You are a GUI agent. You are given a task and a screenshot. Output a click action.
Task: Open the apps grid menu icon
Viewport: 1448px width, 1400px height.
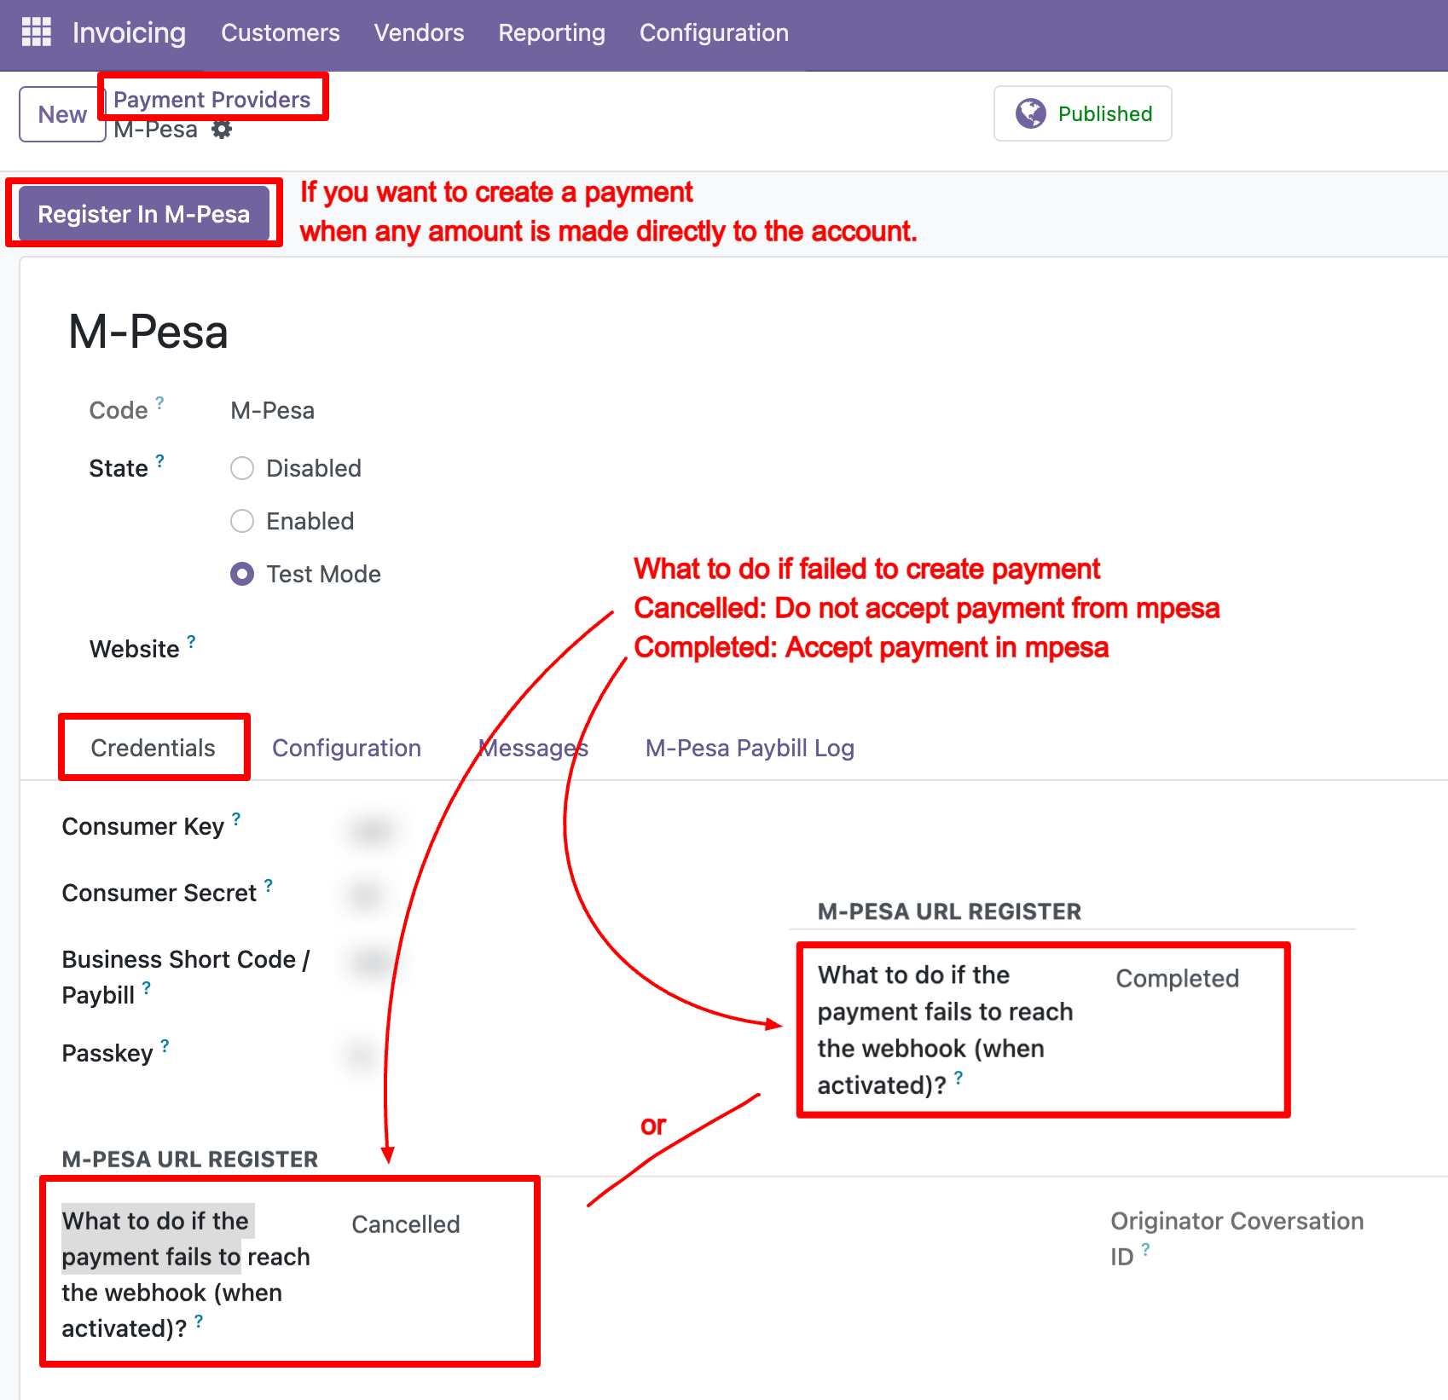[x=37, y=32]
